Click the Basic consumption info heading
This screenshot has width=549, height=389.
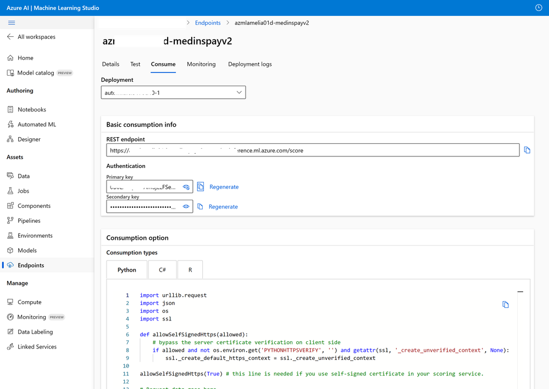click(x=141, y=125)
